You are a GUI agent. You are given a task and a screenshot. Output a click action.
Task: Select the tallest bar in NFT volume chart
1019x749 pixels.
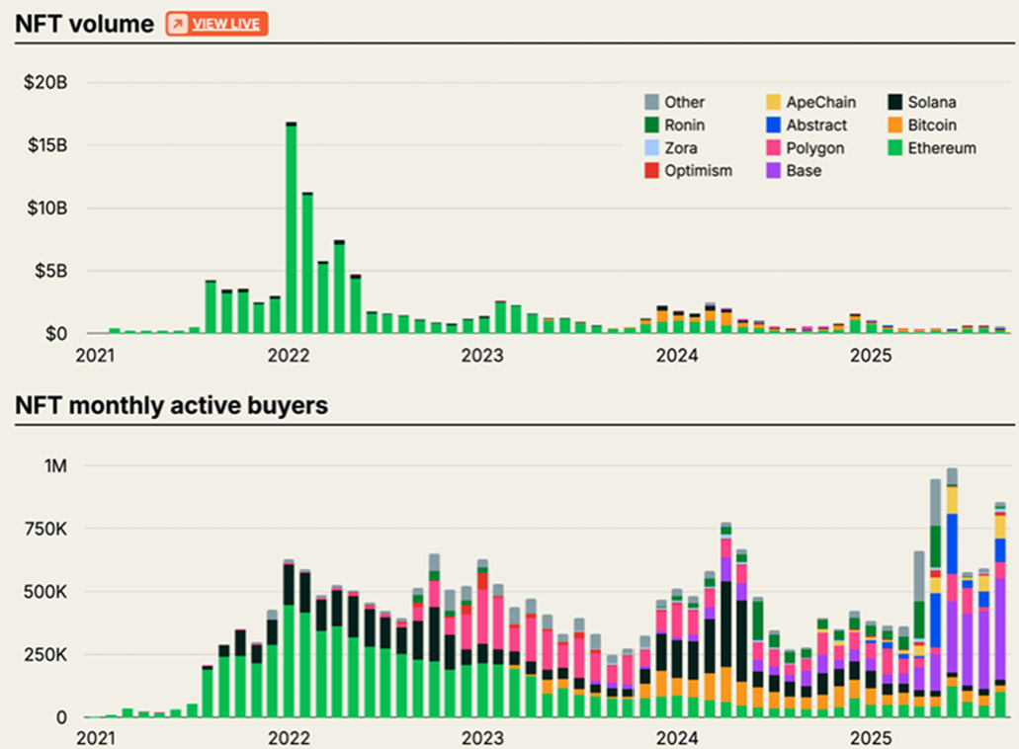point(292,227)
